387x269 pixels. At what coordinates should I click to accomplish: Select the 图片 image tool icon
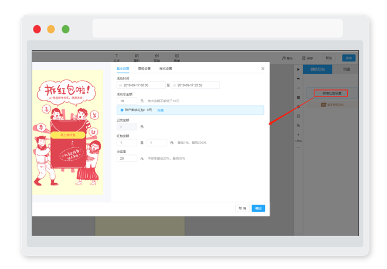click(x=137, y=56)
